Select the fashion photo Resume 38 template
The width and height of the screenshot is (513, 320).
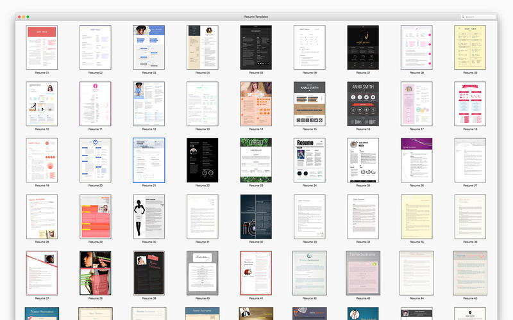[x=95, y=273]
